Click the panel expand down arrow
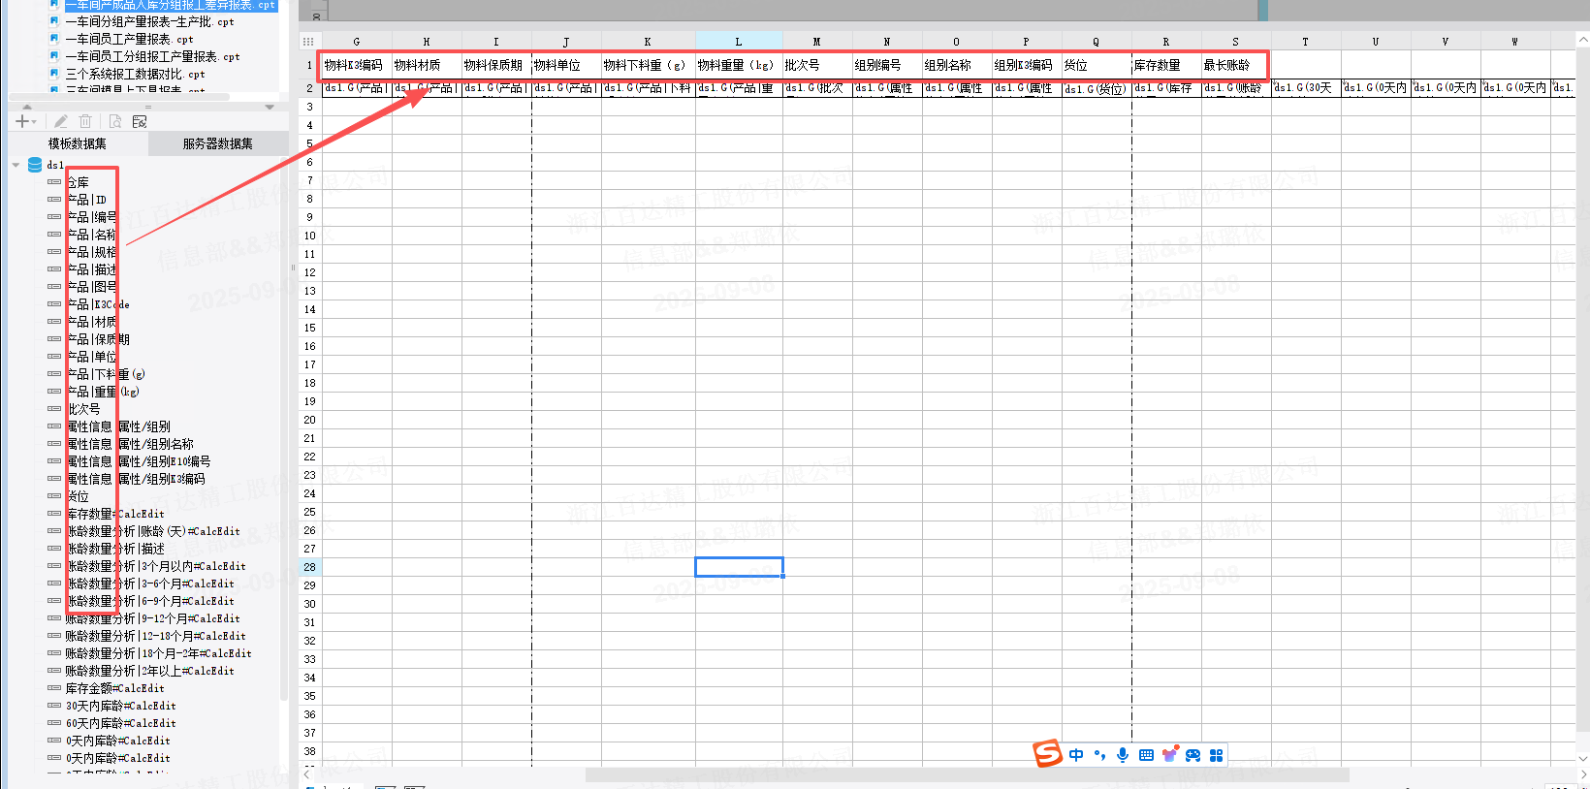 coord(270,107)
